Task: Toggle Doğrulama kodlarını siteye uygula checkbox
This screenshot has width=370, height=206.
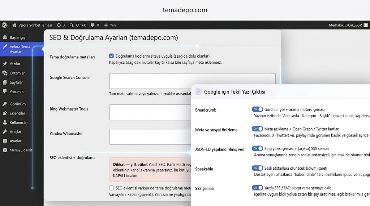Action: click(x=111, y=56)
